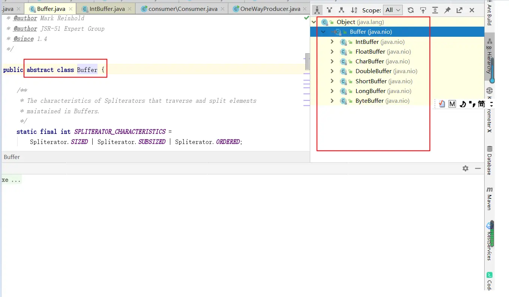The width and height of the screenshot is (509, 297).
Task: Click the editor vertical scrollbar thumb
Action: (x=308, y=61)
